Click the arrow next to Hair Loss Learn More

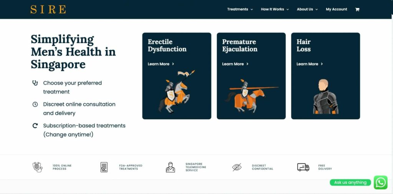[322, 64]
